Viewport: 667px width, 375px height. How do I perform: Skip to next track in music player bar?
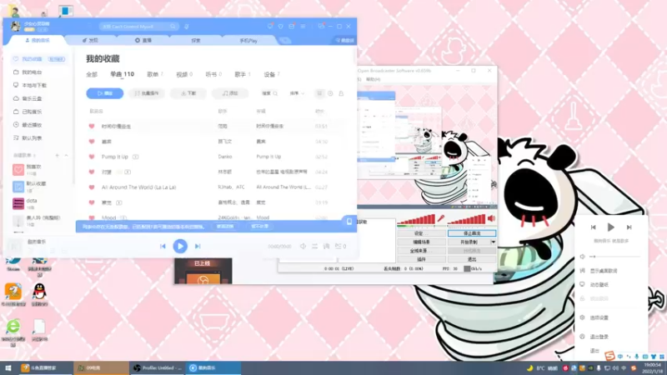[198, 246]
